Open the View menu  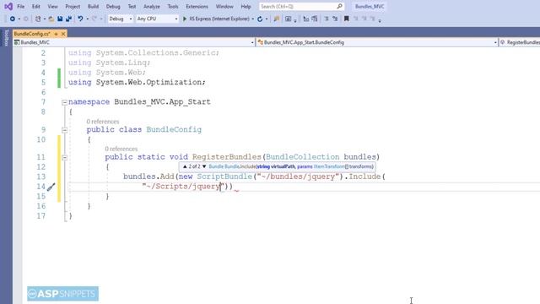52,7
